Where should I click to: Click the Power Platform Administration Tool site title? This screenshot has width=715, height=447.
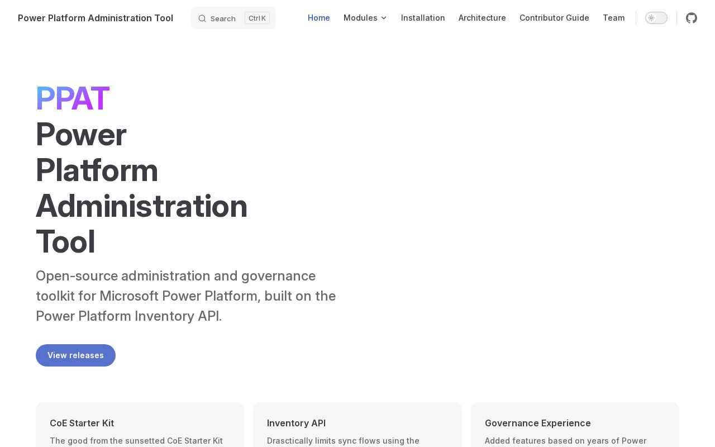[96, 18]
